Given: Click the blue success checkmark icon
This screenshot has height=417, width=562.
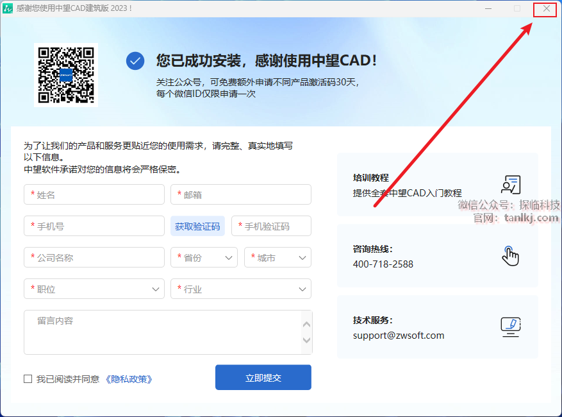Looking at the screenshot, I should (x=135, y=61).
